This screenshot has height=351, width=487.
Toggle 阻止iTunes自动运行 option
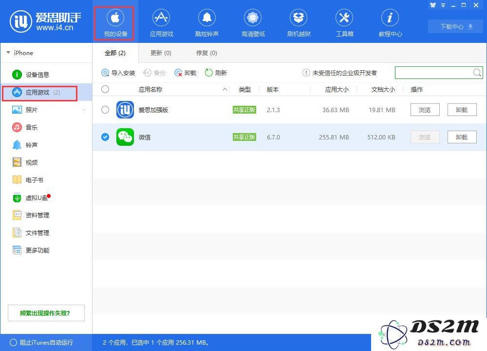(41, 342)
